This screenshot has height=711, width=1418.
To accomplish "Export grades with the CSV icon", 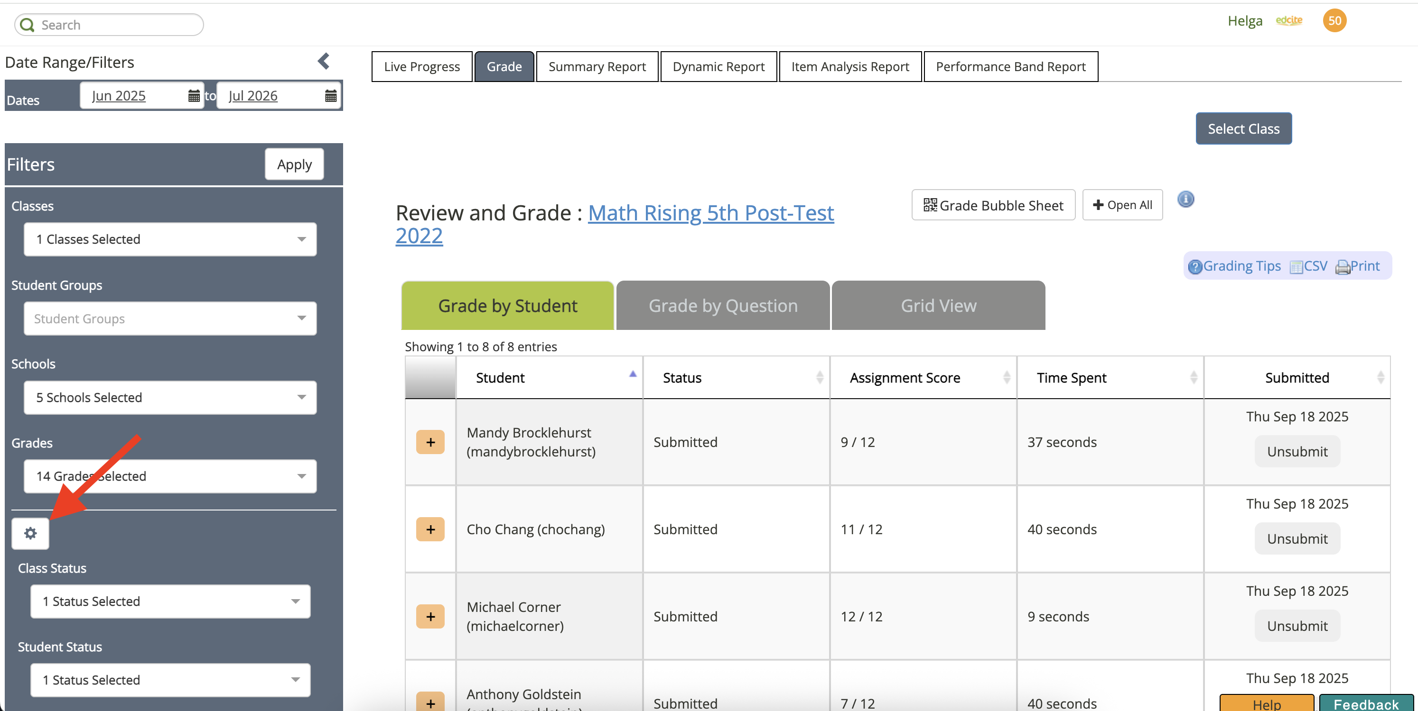I will click(x=1297, y=267).
